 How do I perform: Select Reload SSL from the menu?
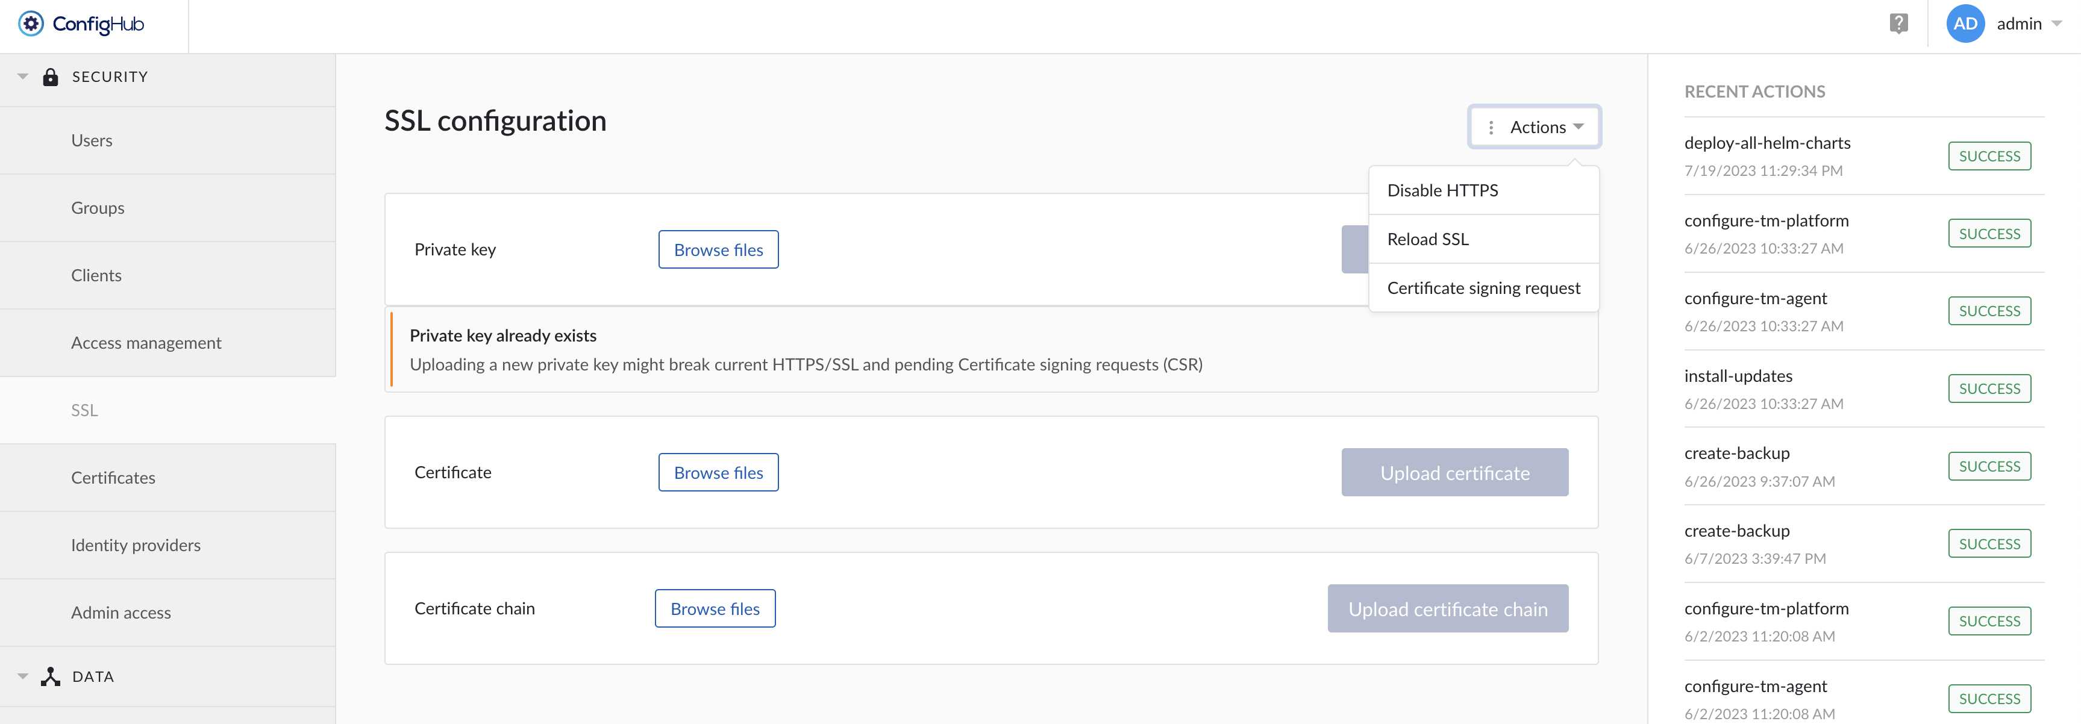point(1429,239)
